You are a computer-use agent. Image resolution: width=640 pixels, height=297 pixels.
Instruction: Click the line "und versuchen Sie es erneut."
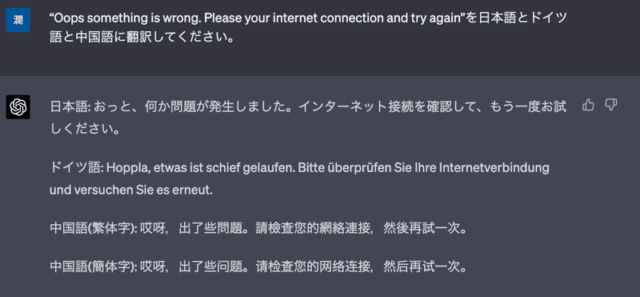[x=131, y=191]
